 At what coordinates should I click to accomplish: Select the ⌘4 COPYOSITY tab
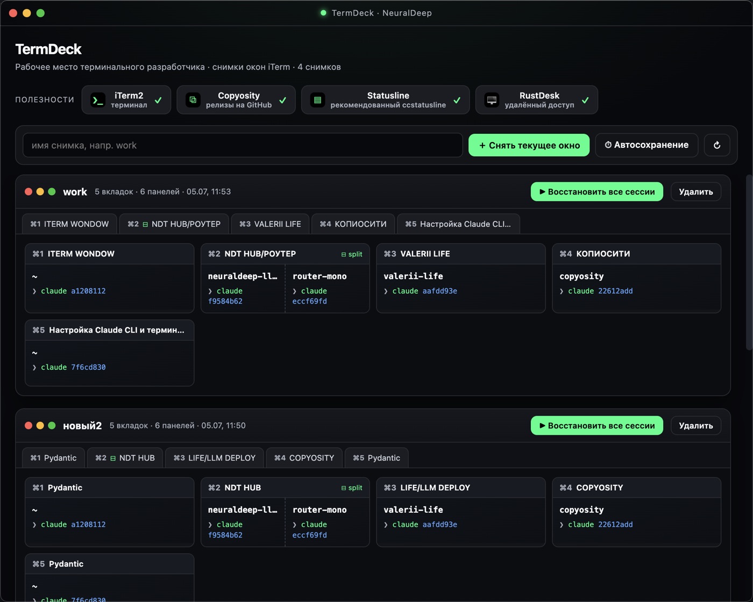click(304, 458)
